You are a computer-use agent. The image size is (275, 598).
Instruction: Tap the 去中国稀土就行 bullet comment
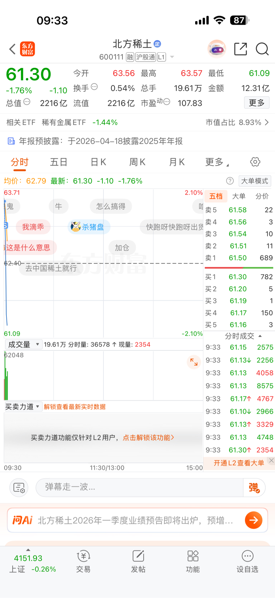(51, 268)
